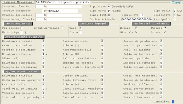The height and width of the screenshot is (104, 183).
Task: Select the Input documenti section header
Action: (18, 24)
